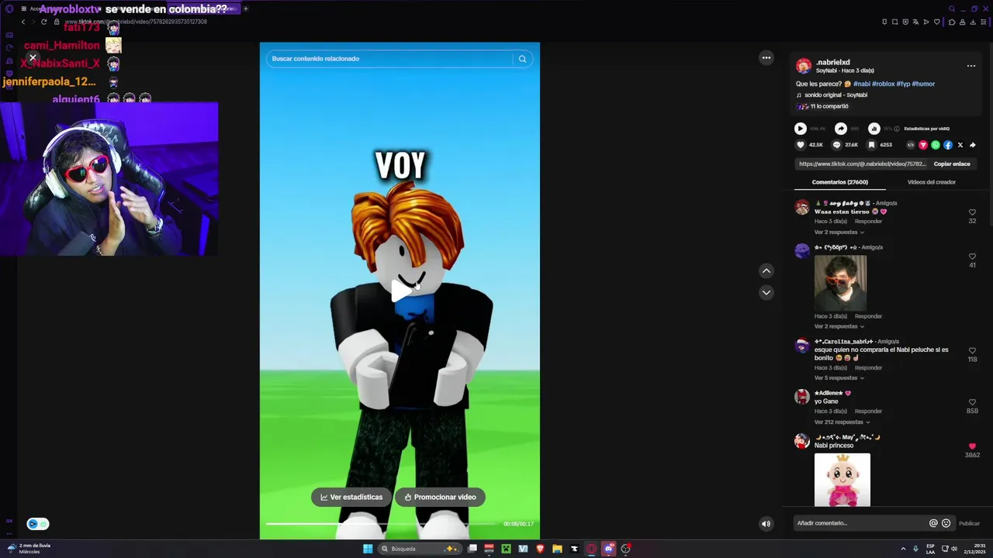Open the #roblox hashtag

pyautogui.click(x=883, y=84)
